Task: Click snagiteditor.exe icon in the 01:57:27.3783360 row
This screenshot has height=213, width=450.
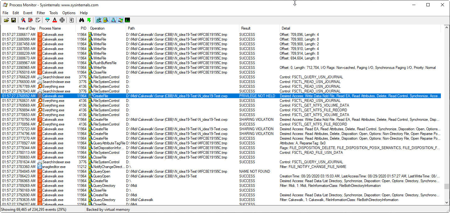Action: [x=40, y=167]
